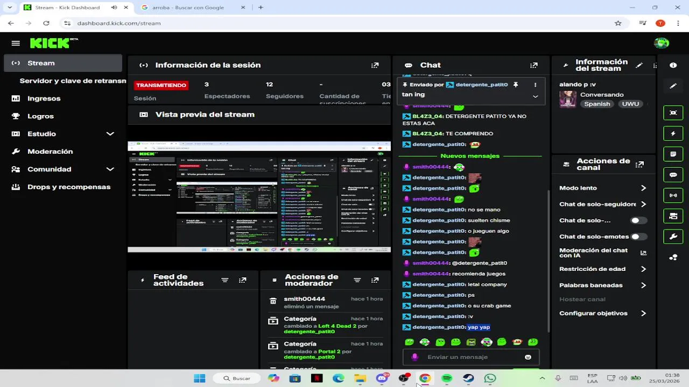The height and width of the screenshot is (387, 689).
Task: Click the Portal 2 category link
Action: (329, 352)
